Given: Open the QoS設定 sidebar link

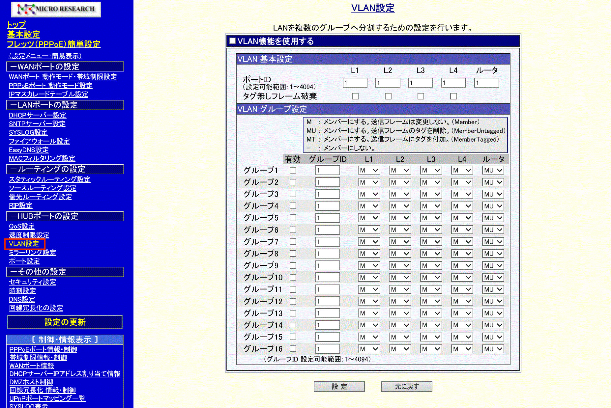Looking at the screenshot, I should coord(22,227).
